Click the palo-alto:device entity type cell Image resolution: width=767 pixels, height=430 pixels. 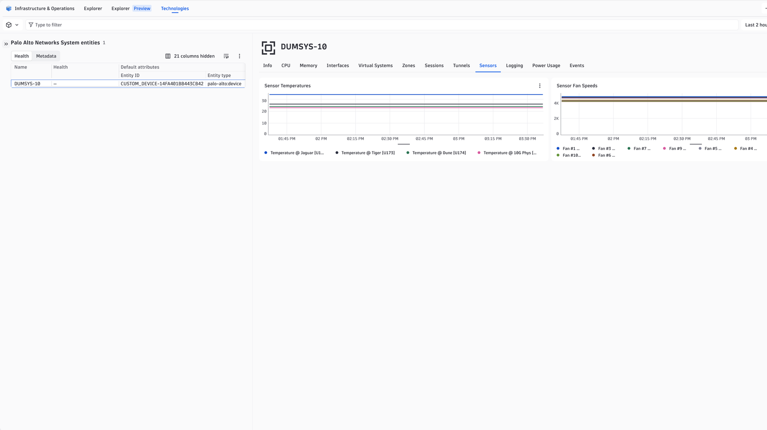[224, 84]
